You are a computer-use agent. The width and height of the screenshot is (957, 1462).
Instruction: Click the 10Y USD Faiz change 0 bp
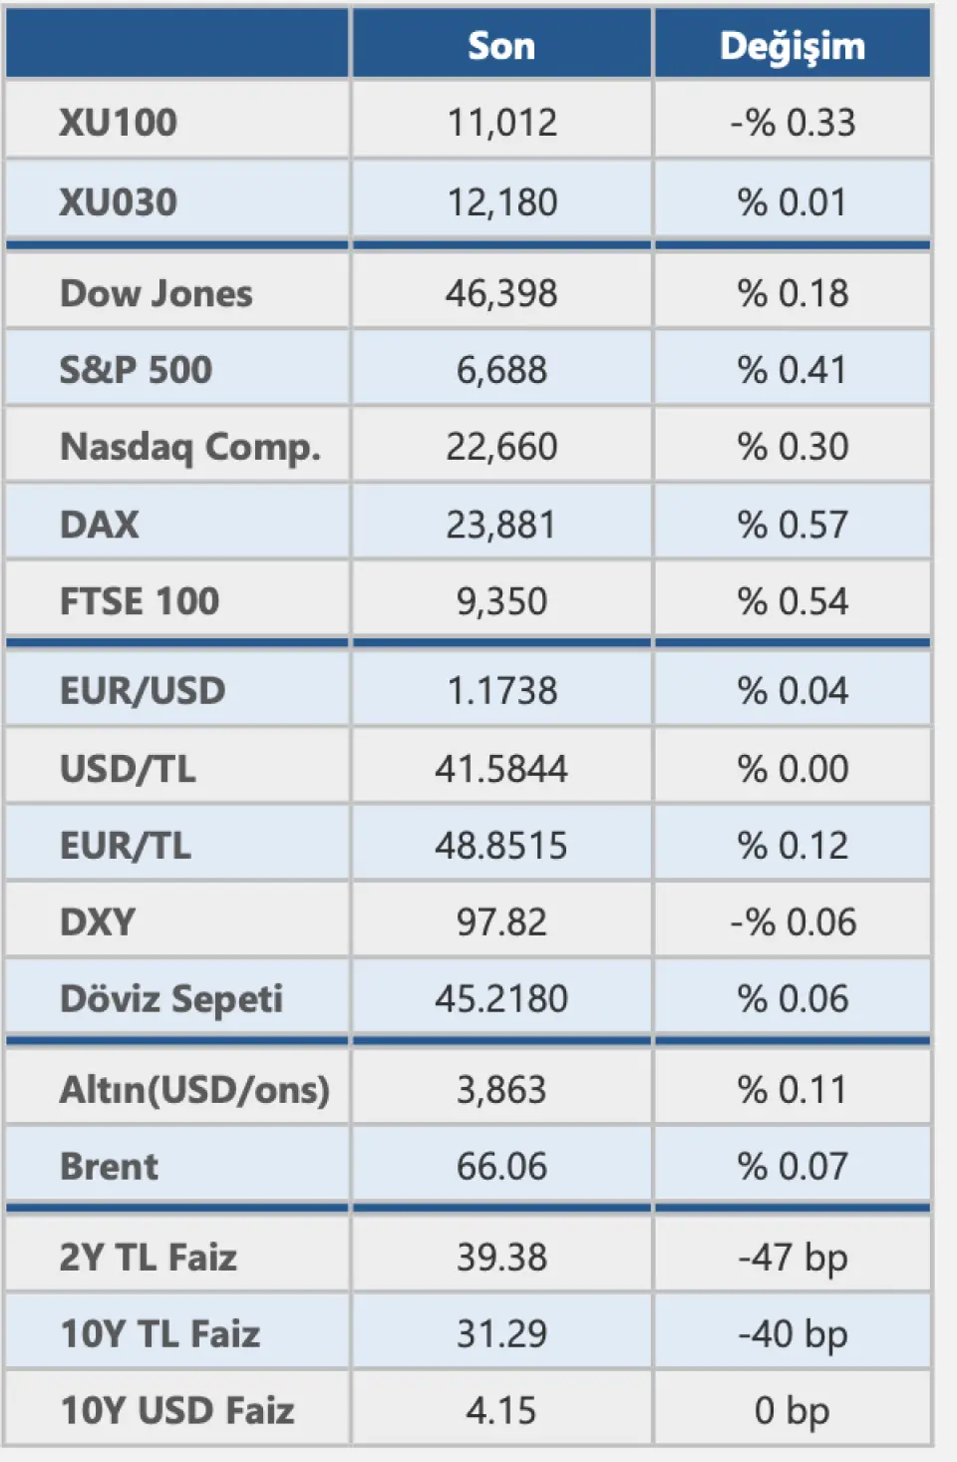[793, 1411]
